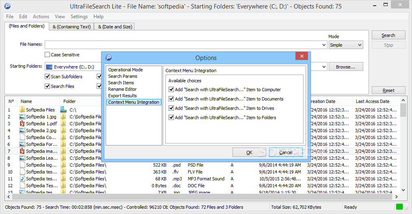Select the Softpedia Files row name
Screen dimensions: 412x214
tap(40, 109)
